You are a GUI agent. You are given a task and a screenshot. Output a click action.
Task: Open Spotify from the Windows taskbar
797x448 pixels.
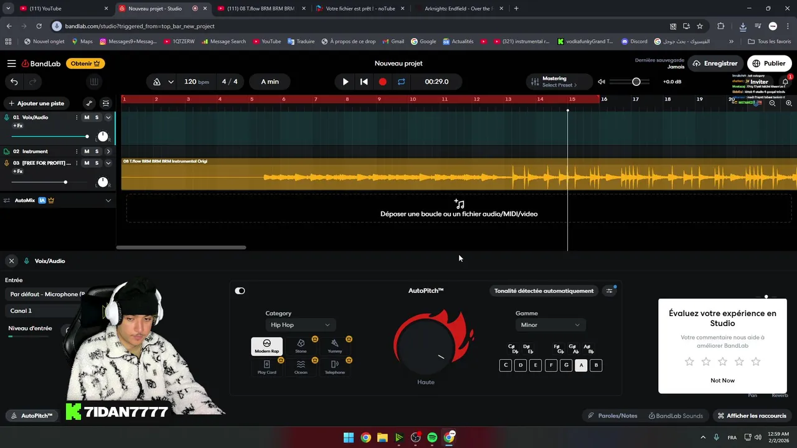(432, 437)
